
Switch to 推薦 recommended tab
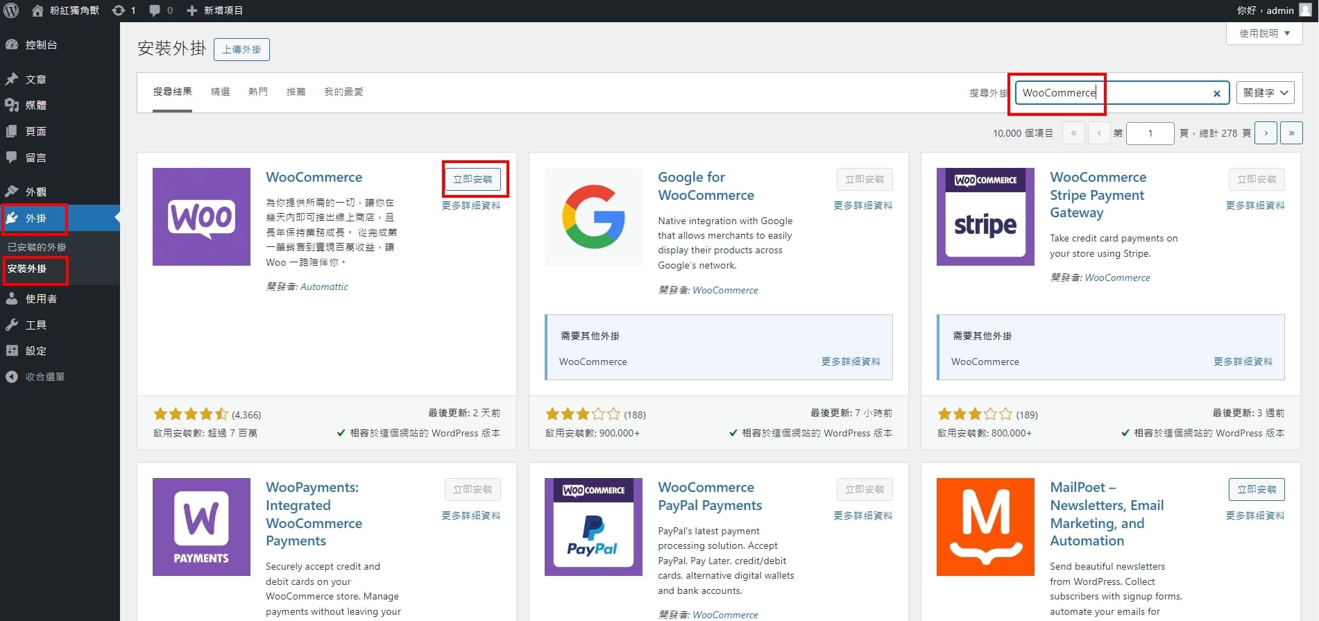click(296, 92)
